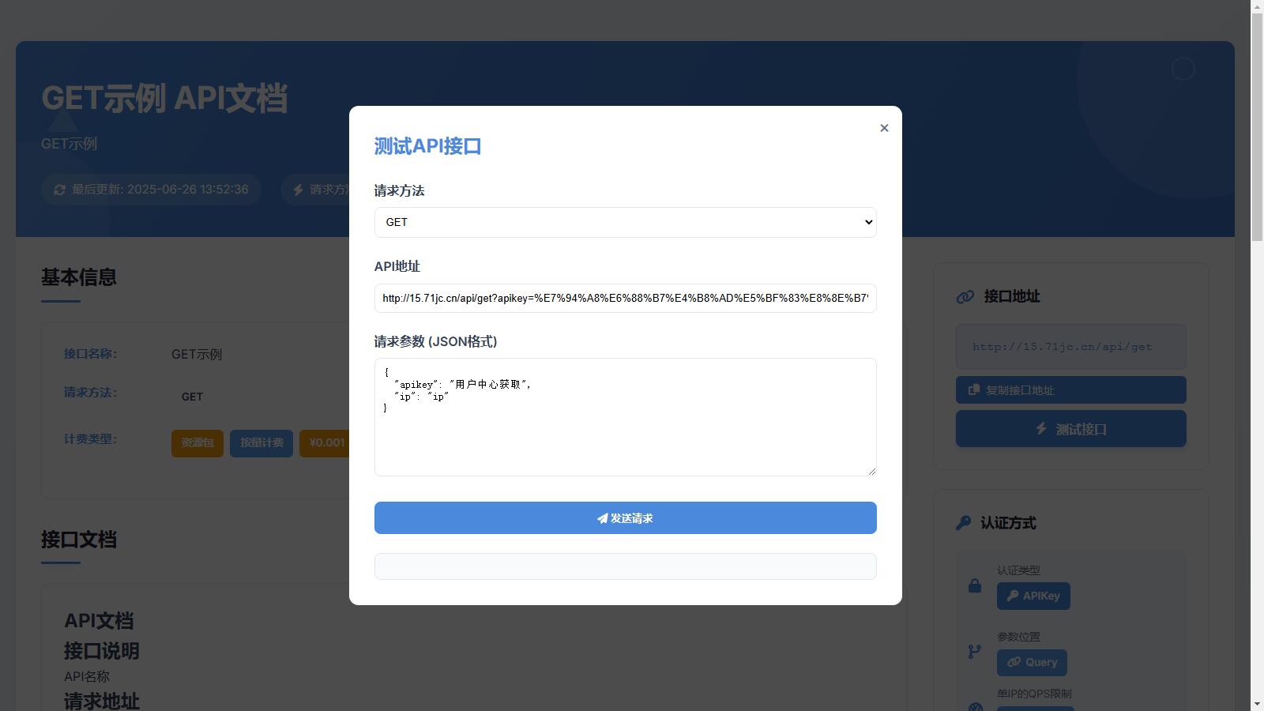The width and height of the screenshot is (1264, 711).
Task: Click the lightning icon on 请求方法 badge
Action: pos(296,190)
